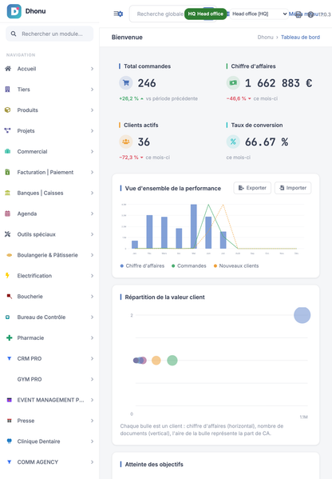This screenshot has width=332, height=479.
Task: Select the green bubble in client value chart
Action: pyautogui.click(x=172, y=360)
